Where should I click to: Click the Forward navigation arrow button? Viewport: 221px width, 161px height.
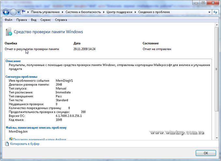13,12
